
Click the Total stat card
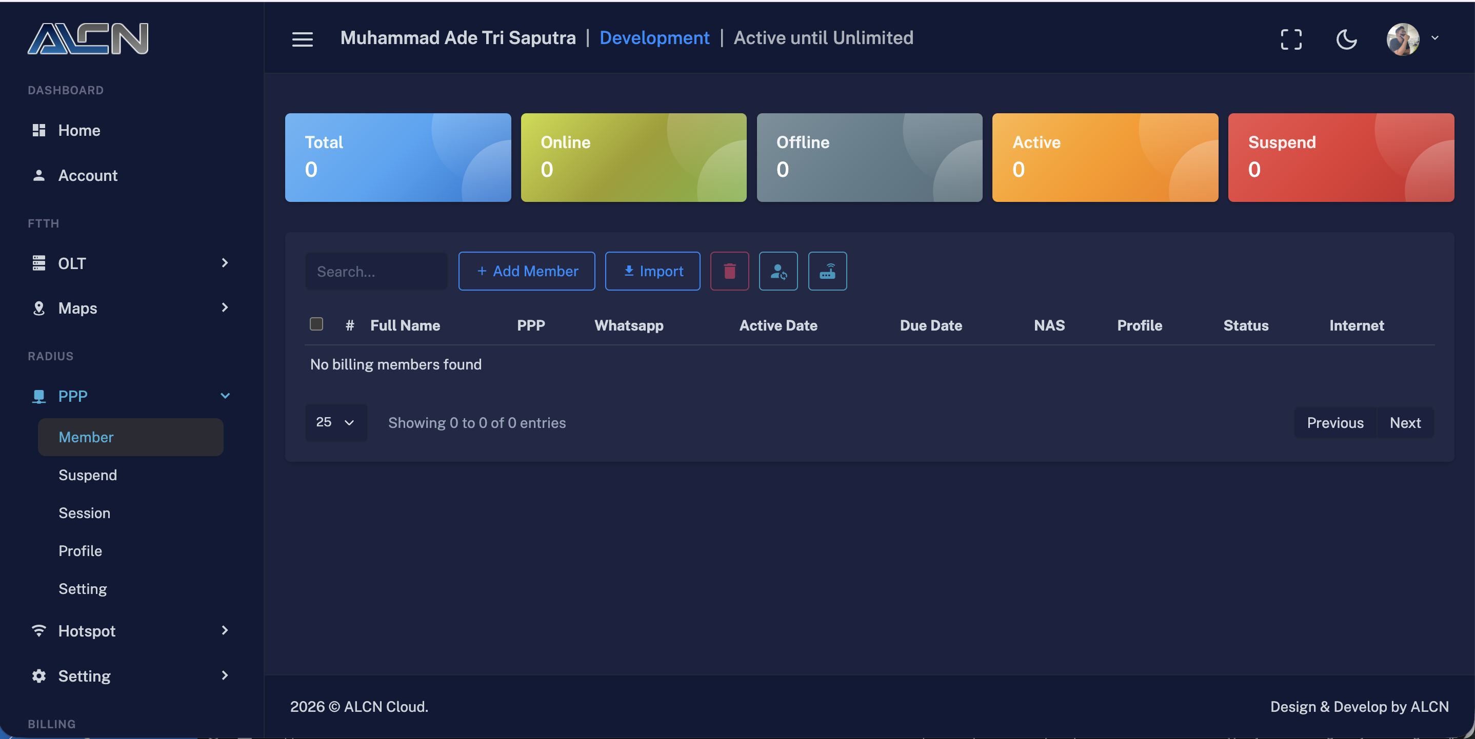pyautogui.click(x=398, y=157)
